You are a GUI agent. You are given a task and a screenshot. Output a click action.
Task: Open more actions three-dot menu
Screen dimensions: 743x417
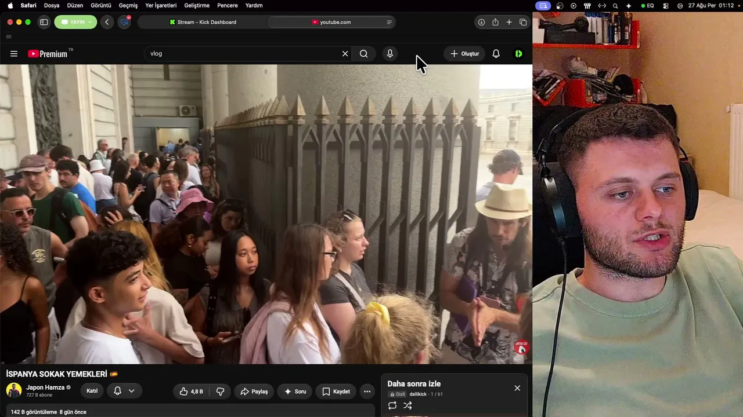(x=367, y=392)
